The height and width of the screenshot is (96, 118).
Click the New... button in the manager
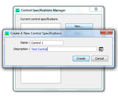pyautogui.click(x=79, y=26)
